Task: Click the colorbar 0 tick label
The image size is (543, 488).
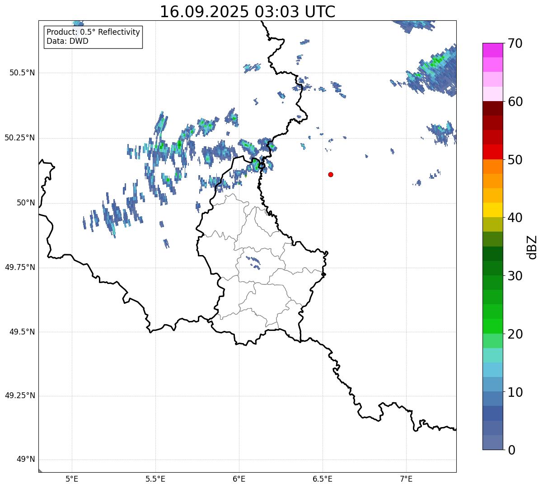Action: pyautogui.click(x=511, y=450)
